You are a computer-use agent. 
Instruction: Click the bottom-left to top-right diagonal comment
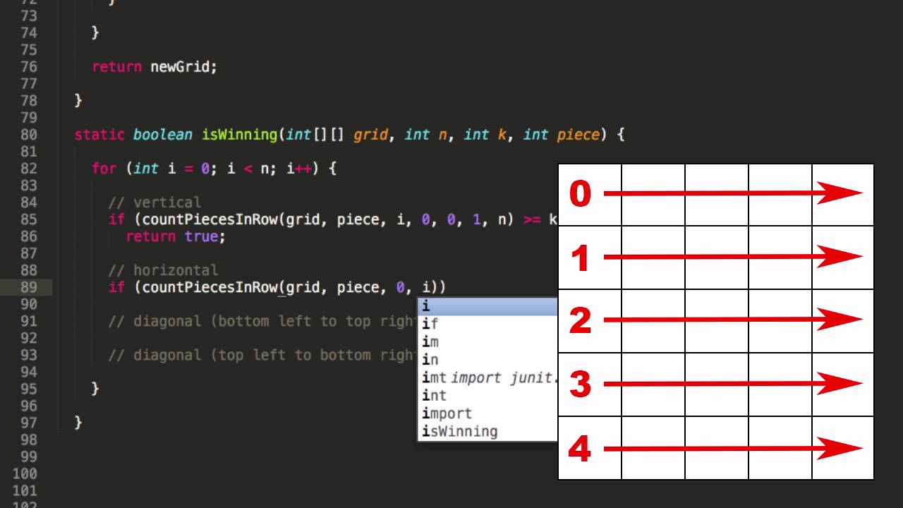[x=262, y=321]
